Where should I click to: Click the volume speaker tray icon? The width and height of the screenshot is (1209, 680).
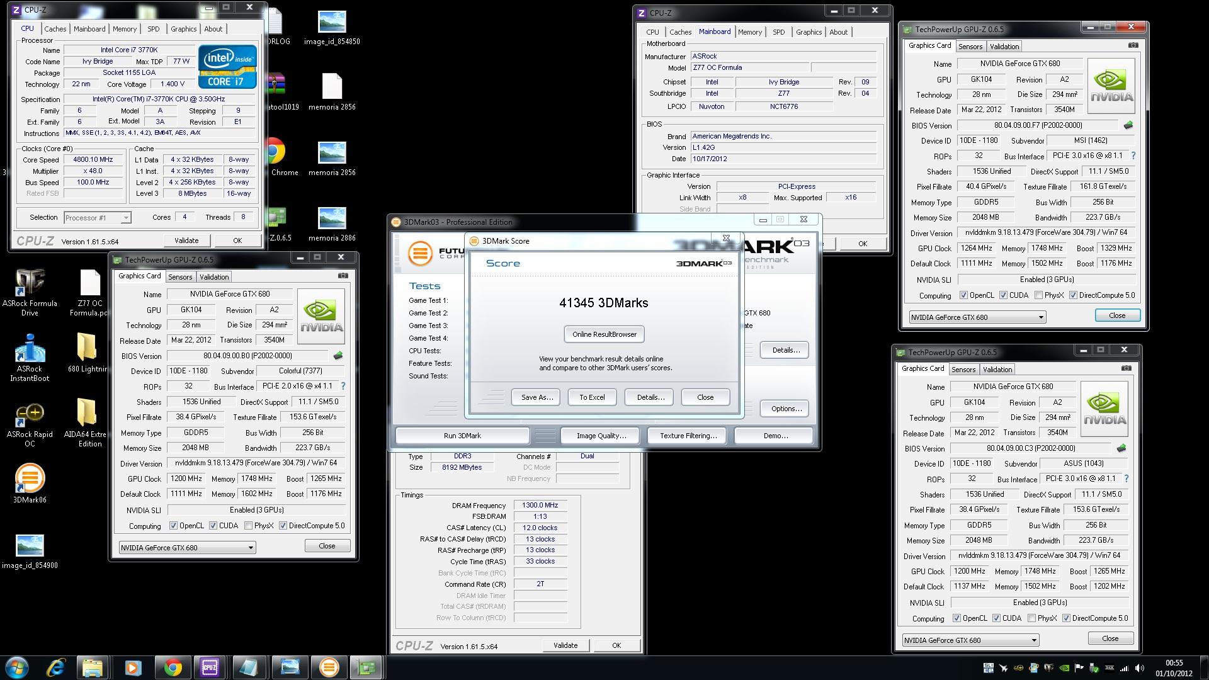coord(1140,668)
